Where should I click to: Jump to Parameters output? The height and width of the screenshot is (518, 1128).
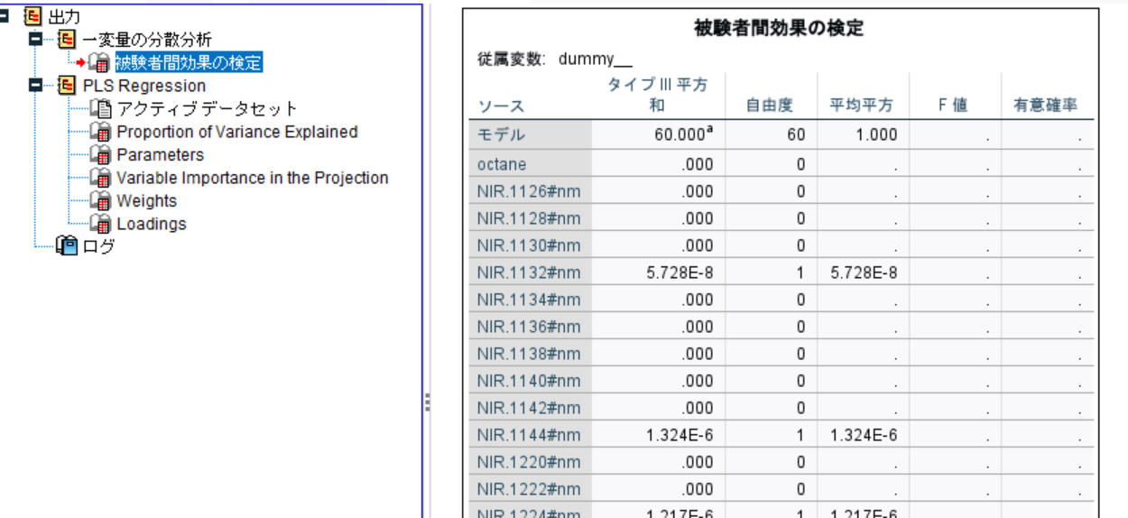(x=161, y=155)
